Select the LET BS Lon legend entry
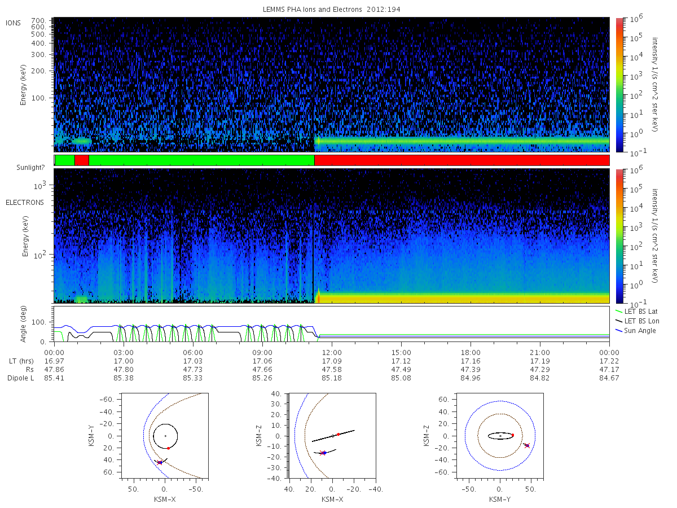This screenshot has width=677, height=508. pyautogui.click(x=638, y=321)
